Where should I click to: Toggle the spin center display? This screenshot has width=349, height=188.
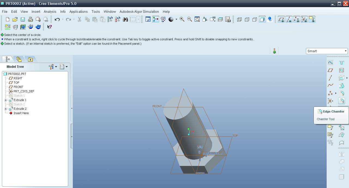click(x=156, y=19)
